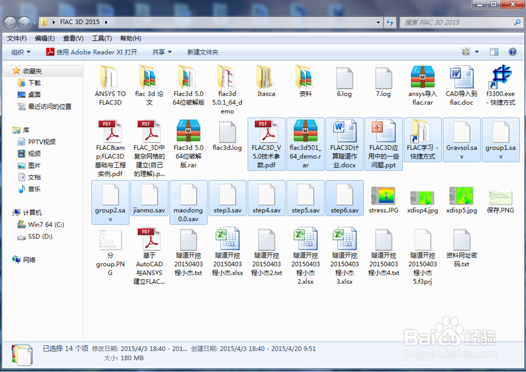Open 下载 in the favorites sidebar

29,83
